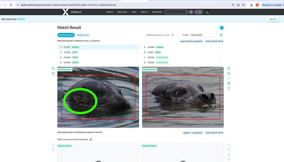Screen dimensions: 284x162
Task: Click the This Encounter seal photo
Action: click(x=98, y=97)
